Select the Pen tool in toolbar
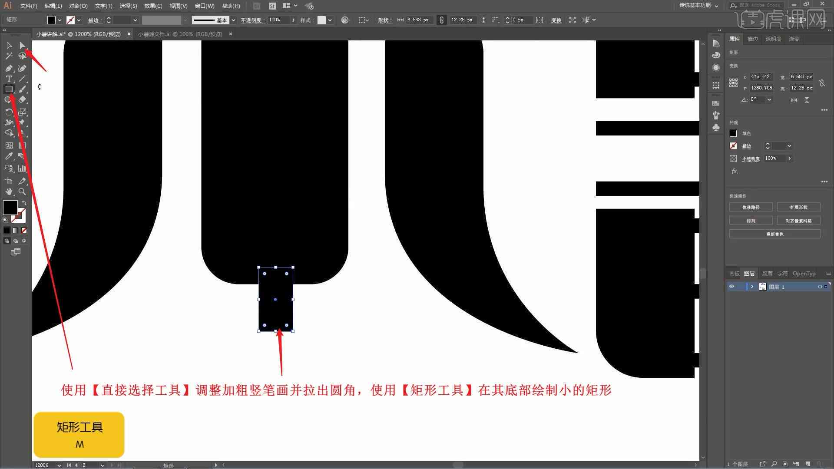Image resolution: width=834 pixels, height=469 pixels. click(x=9, y=67)
